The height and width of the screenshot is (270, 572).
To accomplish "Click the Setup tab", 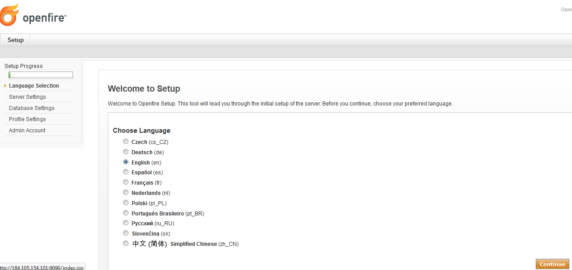I will (16, 40).
